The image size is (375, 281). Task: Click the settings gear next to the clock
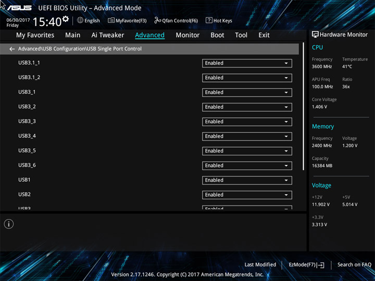(x=66, y=19)
